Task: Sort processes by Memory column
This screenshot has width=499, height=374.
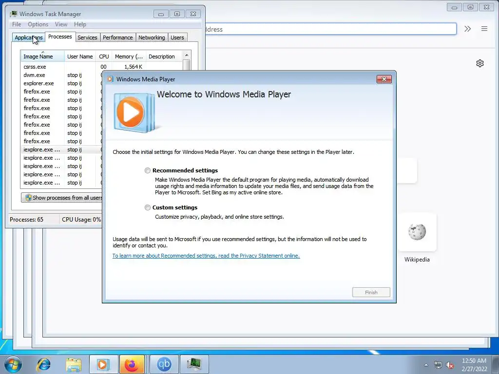Action: click(x=129, y=56)
